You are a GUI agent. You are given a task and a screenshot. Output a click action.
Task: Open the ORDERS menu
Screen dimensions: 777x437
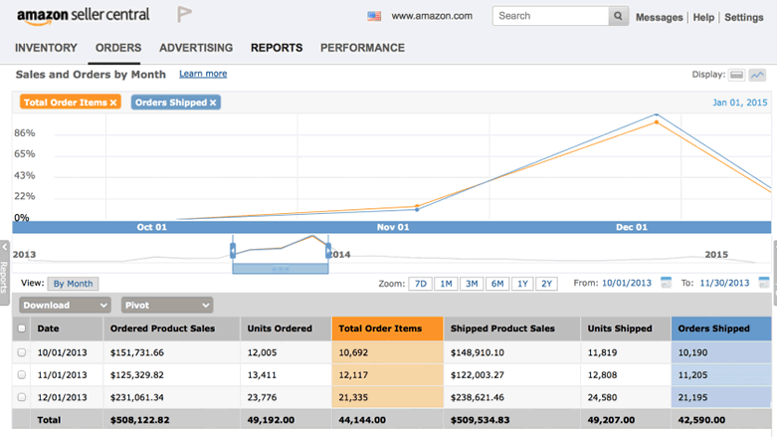118,48
